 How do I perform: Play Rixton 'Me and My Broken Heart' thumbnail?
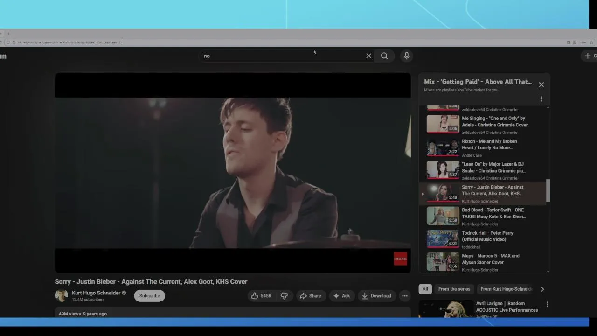(x=443, y=147)
